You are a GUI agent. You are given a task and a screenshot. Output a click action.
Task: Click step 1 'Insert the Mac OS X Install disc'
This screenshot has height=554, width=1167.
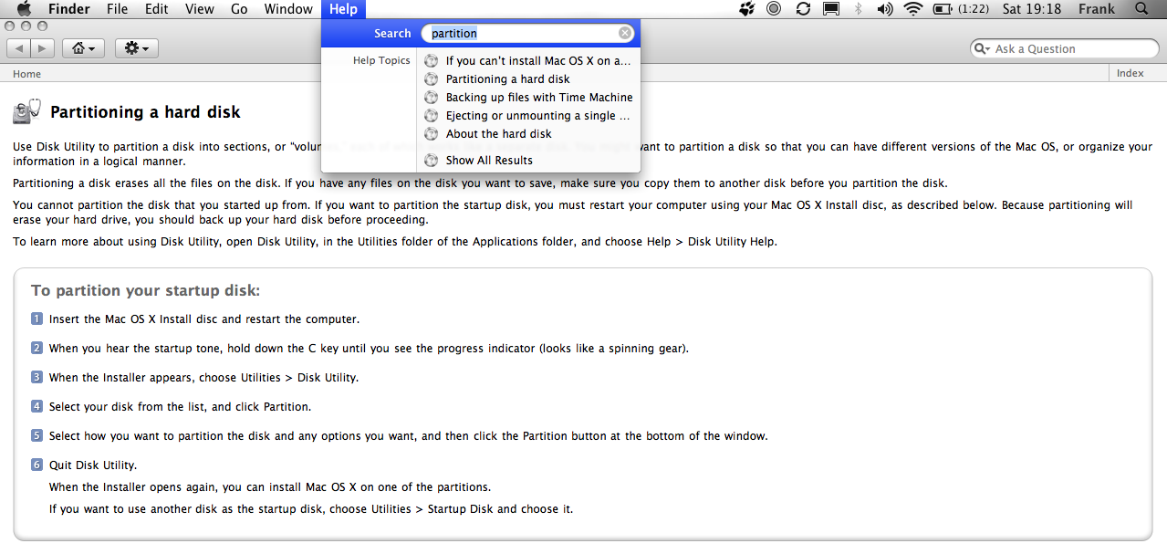(204, 319)
